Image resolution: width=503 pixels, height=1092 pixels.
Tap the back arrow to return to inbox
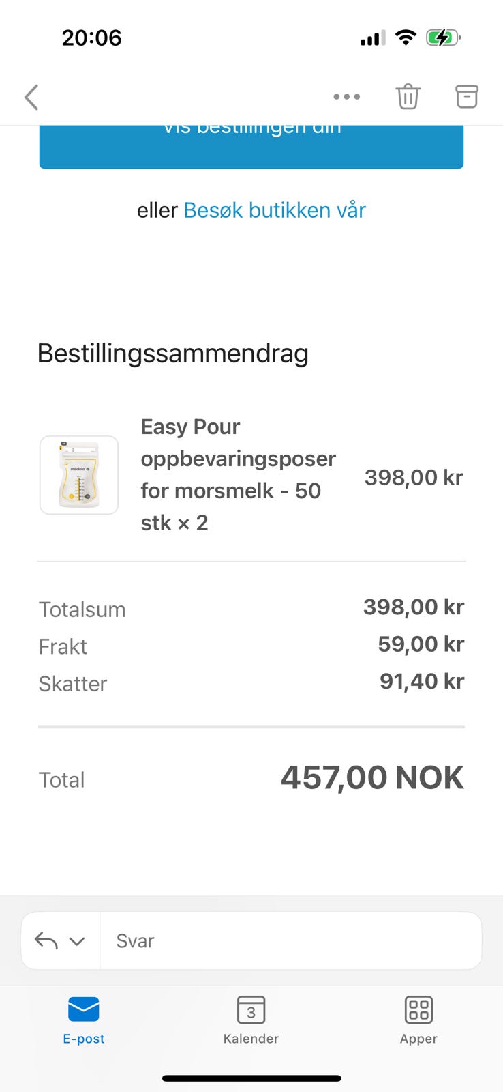tap(31, 97)
